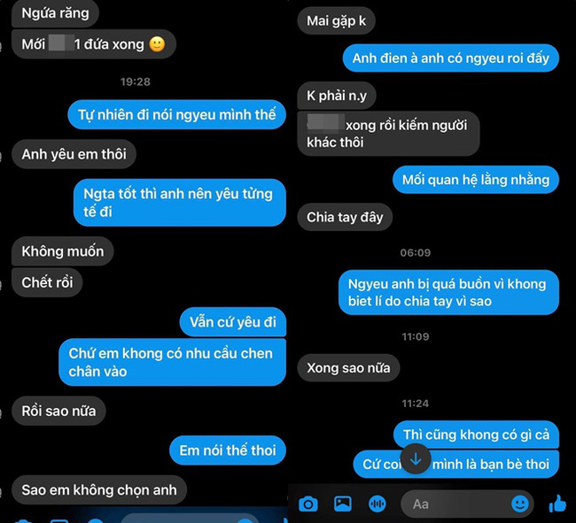Viewport: 576px width, 523px height.
Task: Tap the 06:09 timestamp
Action: [x=415, y=252]
